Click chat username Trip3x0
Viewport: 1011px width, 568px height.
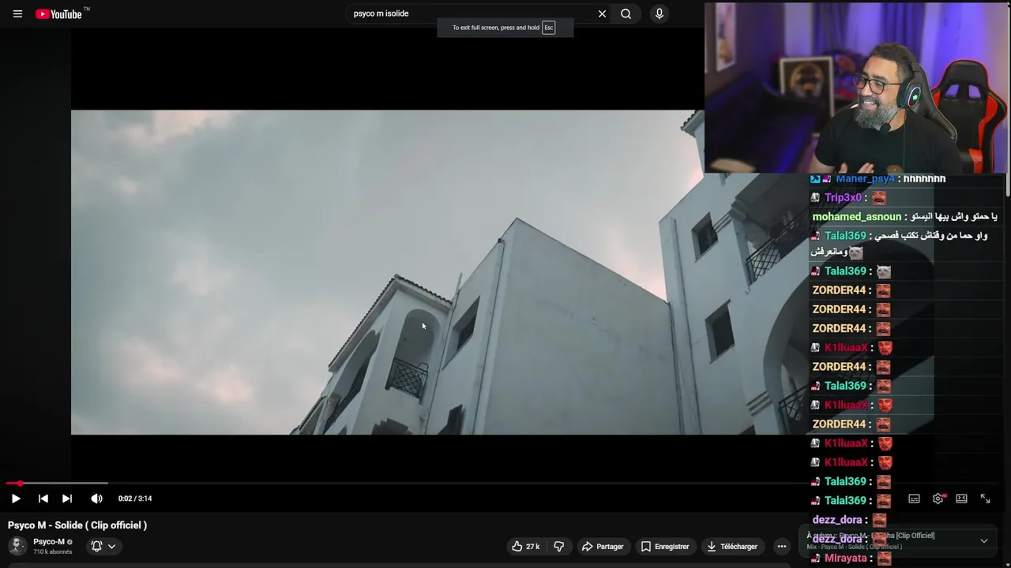pos(843,198)
